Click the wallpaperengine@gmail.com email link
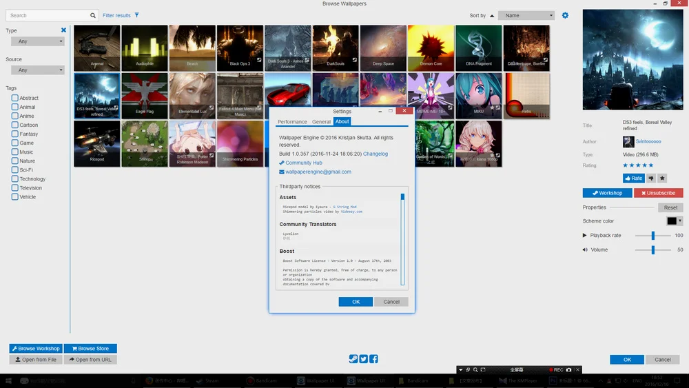Image resolution: width=689 pixels, height=388 pixels. tap(318, 172)
